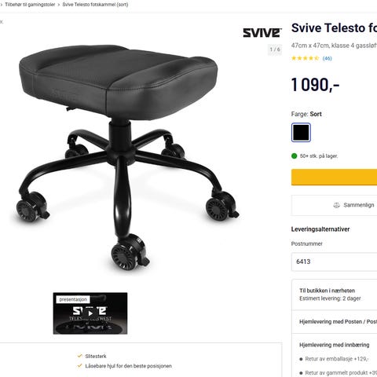Viewport: 377px width, 377px height.
Task: Click the 1 / 6 image counter
Action: (275, 49)
